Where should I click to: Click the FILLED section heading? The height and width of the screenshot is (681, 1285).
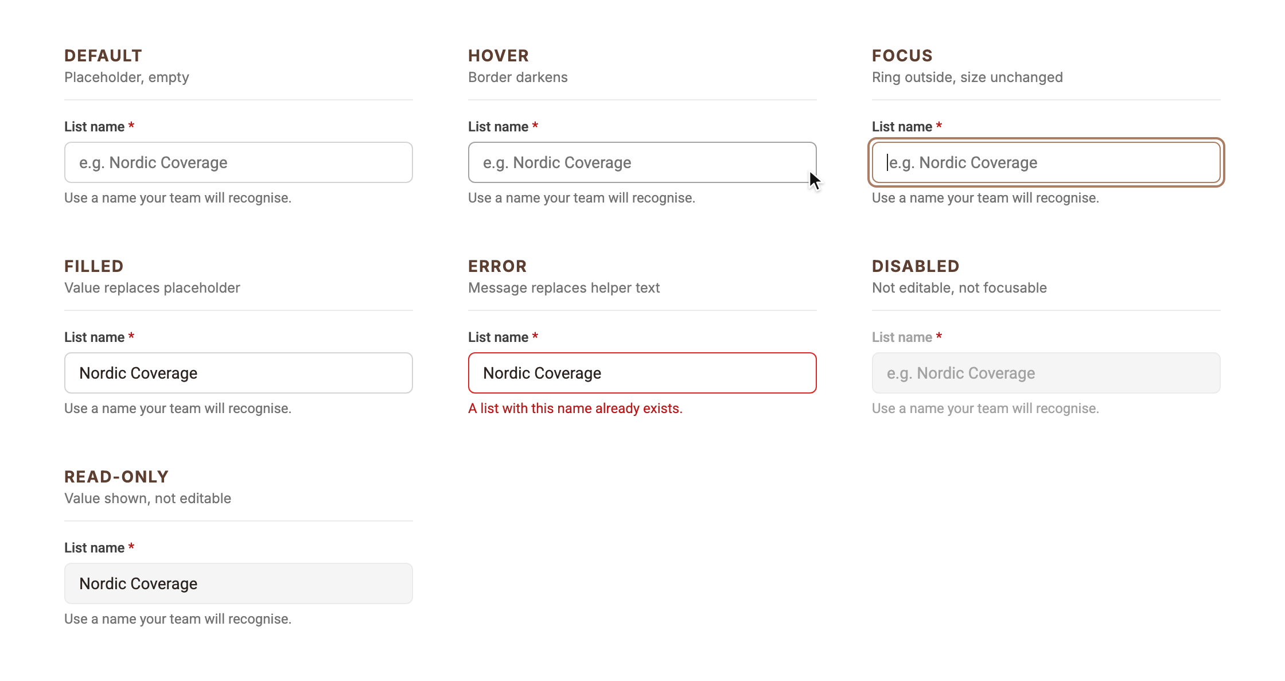point(94,266)
